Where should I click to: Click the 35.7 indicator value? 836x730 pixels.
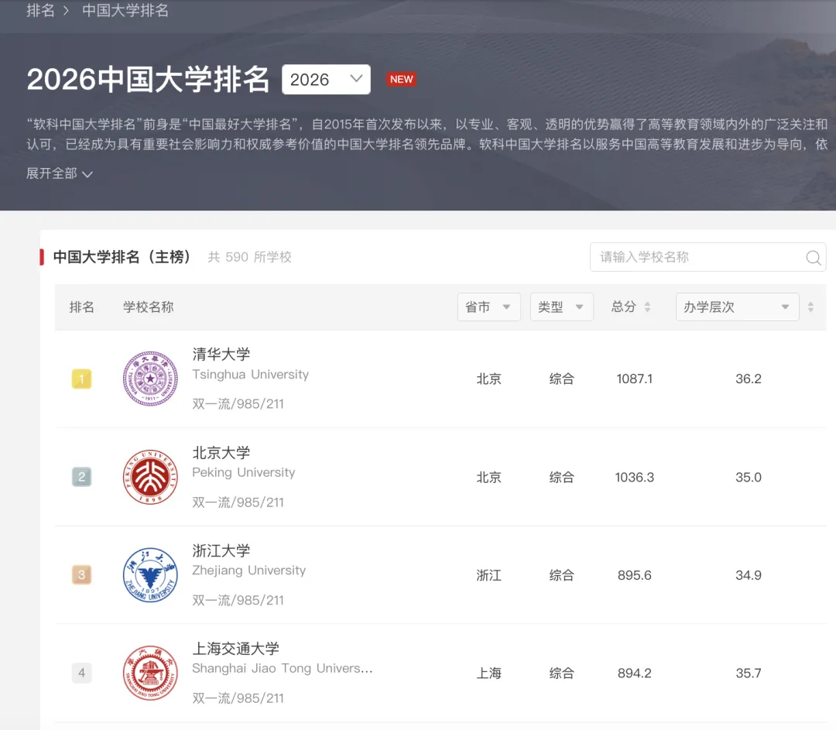(x=749, y=673)
